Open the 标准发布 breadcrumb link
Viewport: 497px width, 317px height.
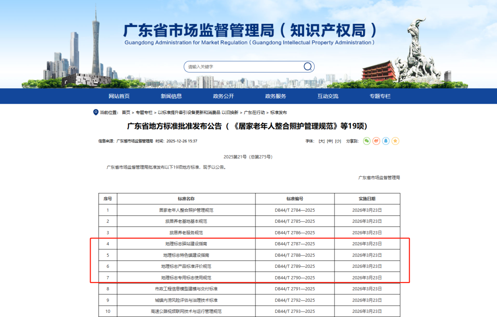point(278,113)
